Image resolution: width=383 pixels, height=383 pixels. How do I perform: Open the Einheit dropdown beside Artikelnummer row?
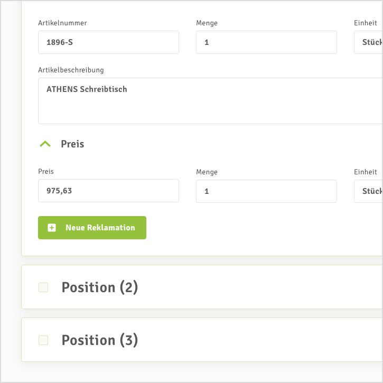[x=369, y=42]
